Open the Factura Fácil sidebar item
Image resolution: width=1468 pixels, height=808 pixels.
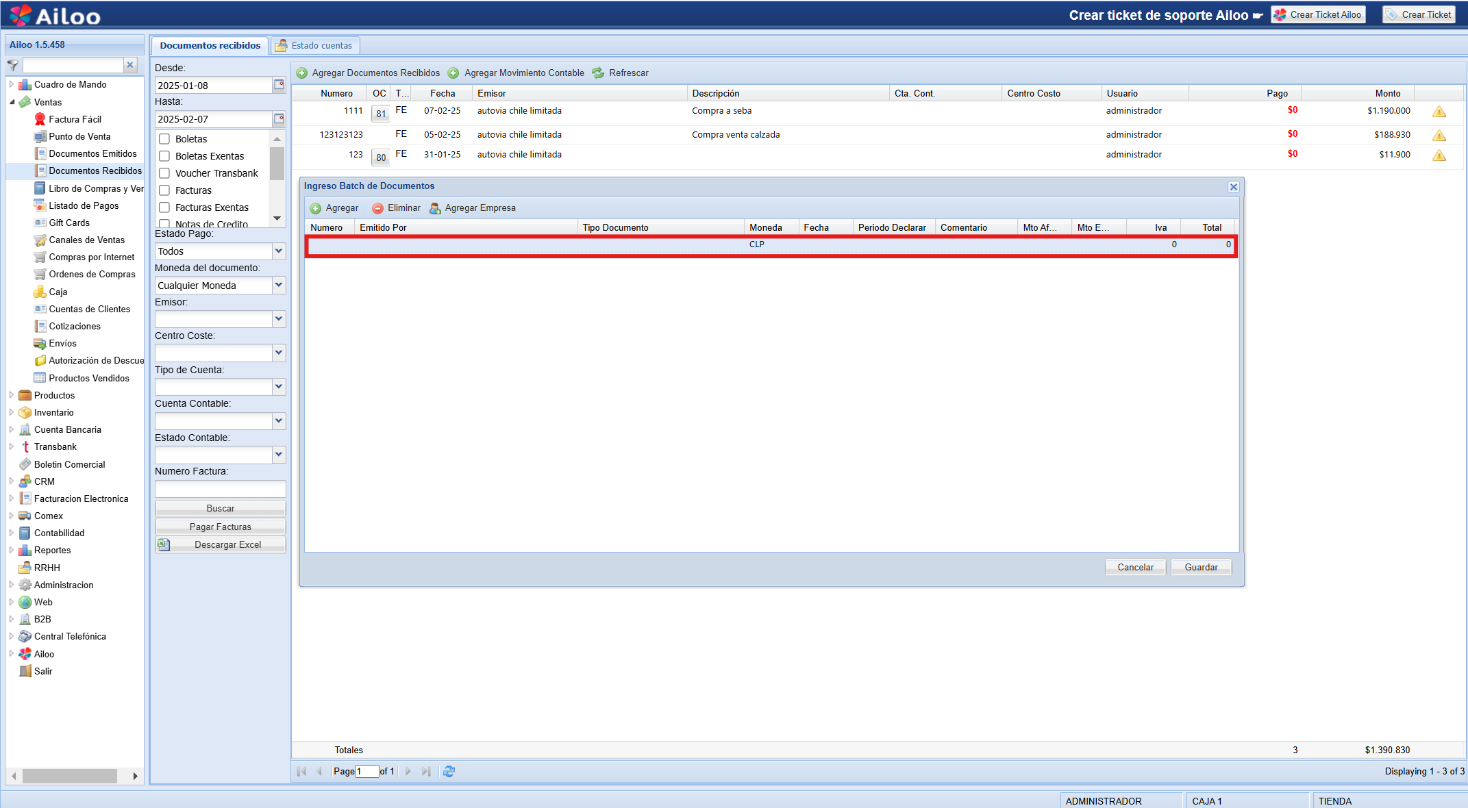[x=75, y=119]
